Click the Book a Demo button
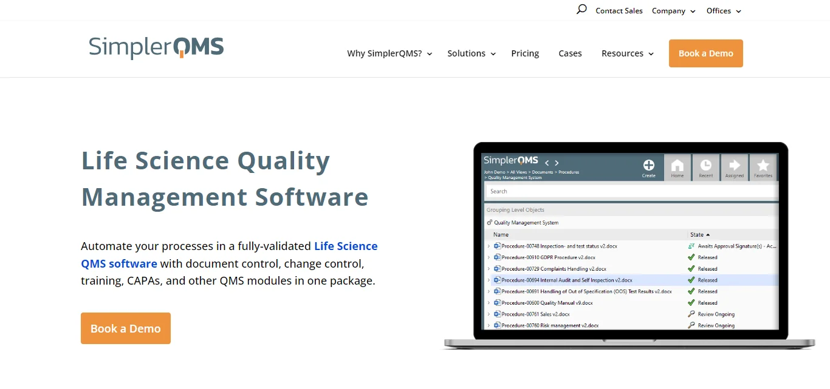Screen dimensions: 830x389 [x=705, y=53]
